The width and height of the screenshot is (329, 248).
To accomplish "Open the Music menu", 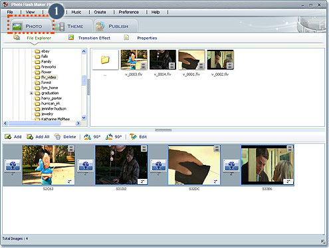I will (x=76, y=12).
